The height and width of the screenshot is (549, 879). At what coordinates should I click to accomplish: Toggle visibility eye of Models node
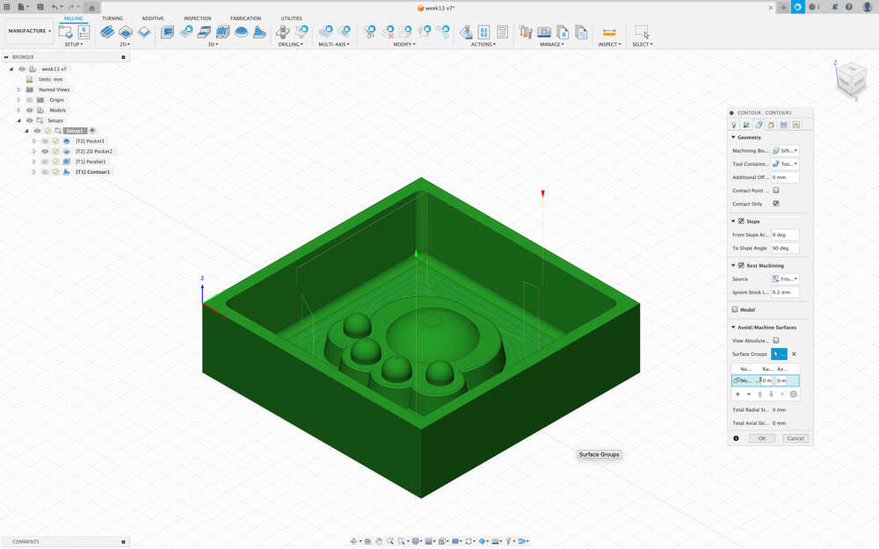click(30, 110)
